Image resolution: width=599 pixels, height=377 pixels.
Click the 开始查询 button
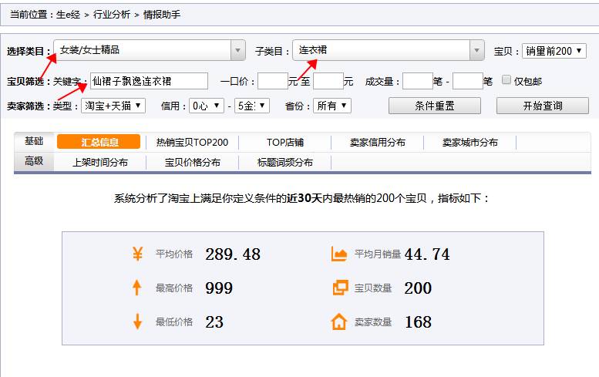543,106
